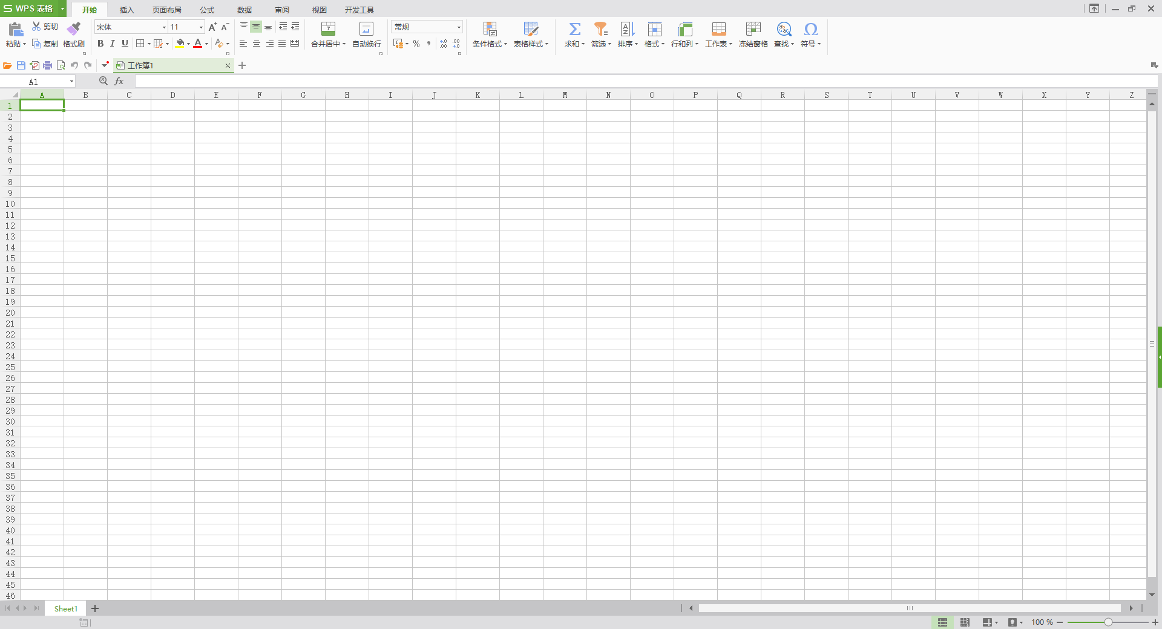Image resolution: width=1162 pixels, height=629 pixels.
Task: Toggle right horizontal alignment
Action: coord(269,44)
